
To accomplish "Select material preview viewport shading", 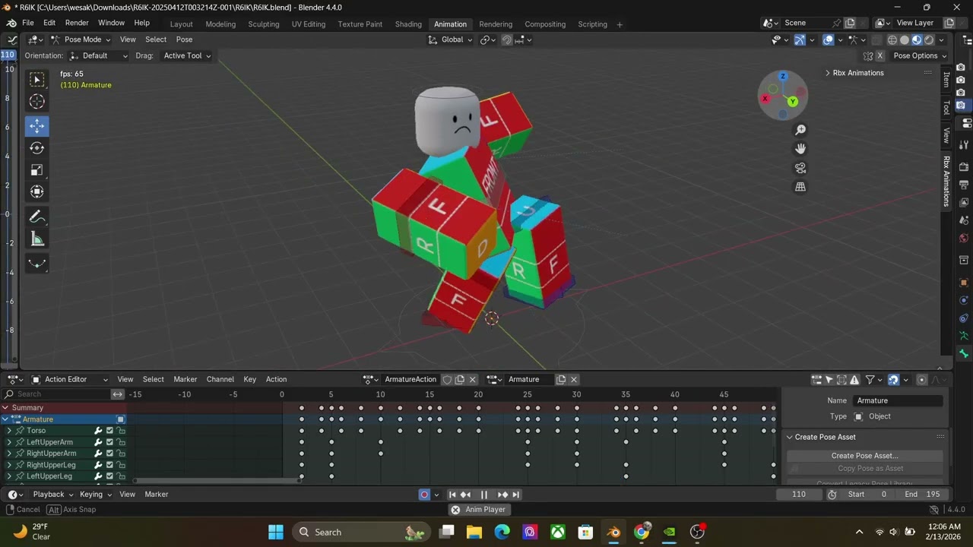I will click(917, 40).
